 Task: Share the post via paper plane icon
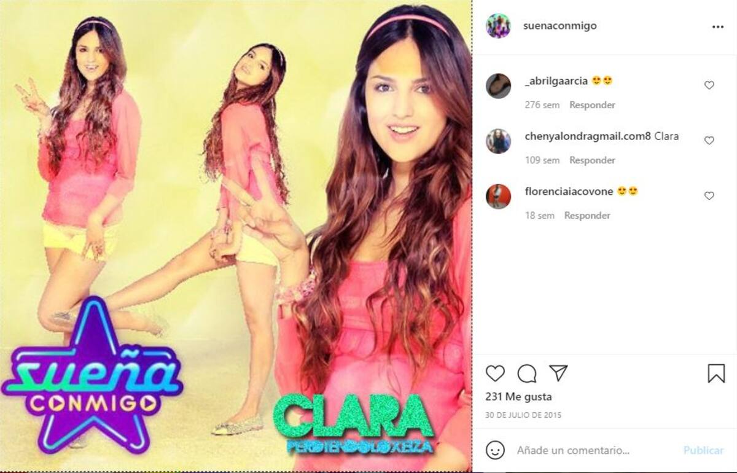(558, 373)
